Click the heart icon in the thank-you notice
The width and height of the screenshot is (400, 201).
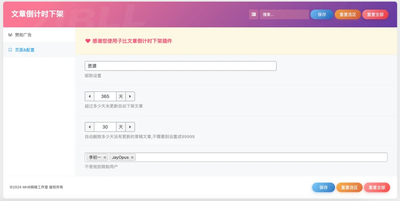tap(88, 41)
